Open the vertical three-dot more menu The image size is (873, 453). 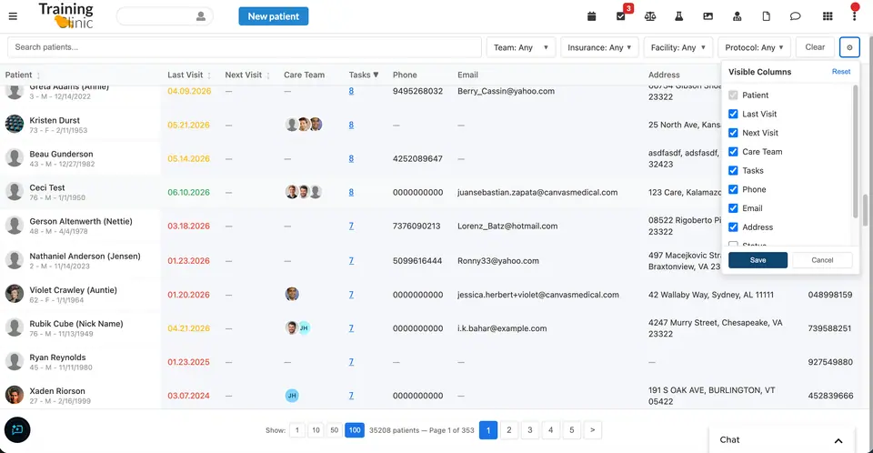[x=854, y=16]
